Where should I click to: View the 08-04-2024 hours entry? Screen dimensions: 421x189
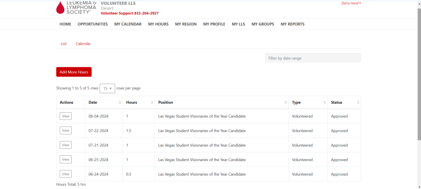point(66,116)
